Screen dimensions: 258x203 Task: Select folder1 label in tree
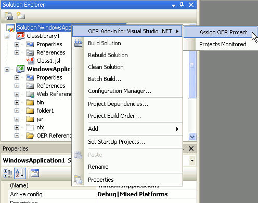coord(45,111)
